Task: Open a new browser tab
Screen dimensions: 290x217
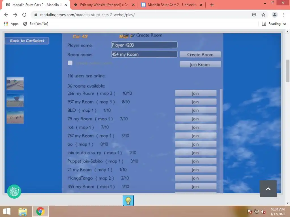Action: (212, 5)
